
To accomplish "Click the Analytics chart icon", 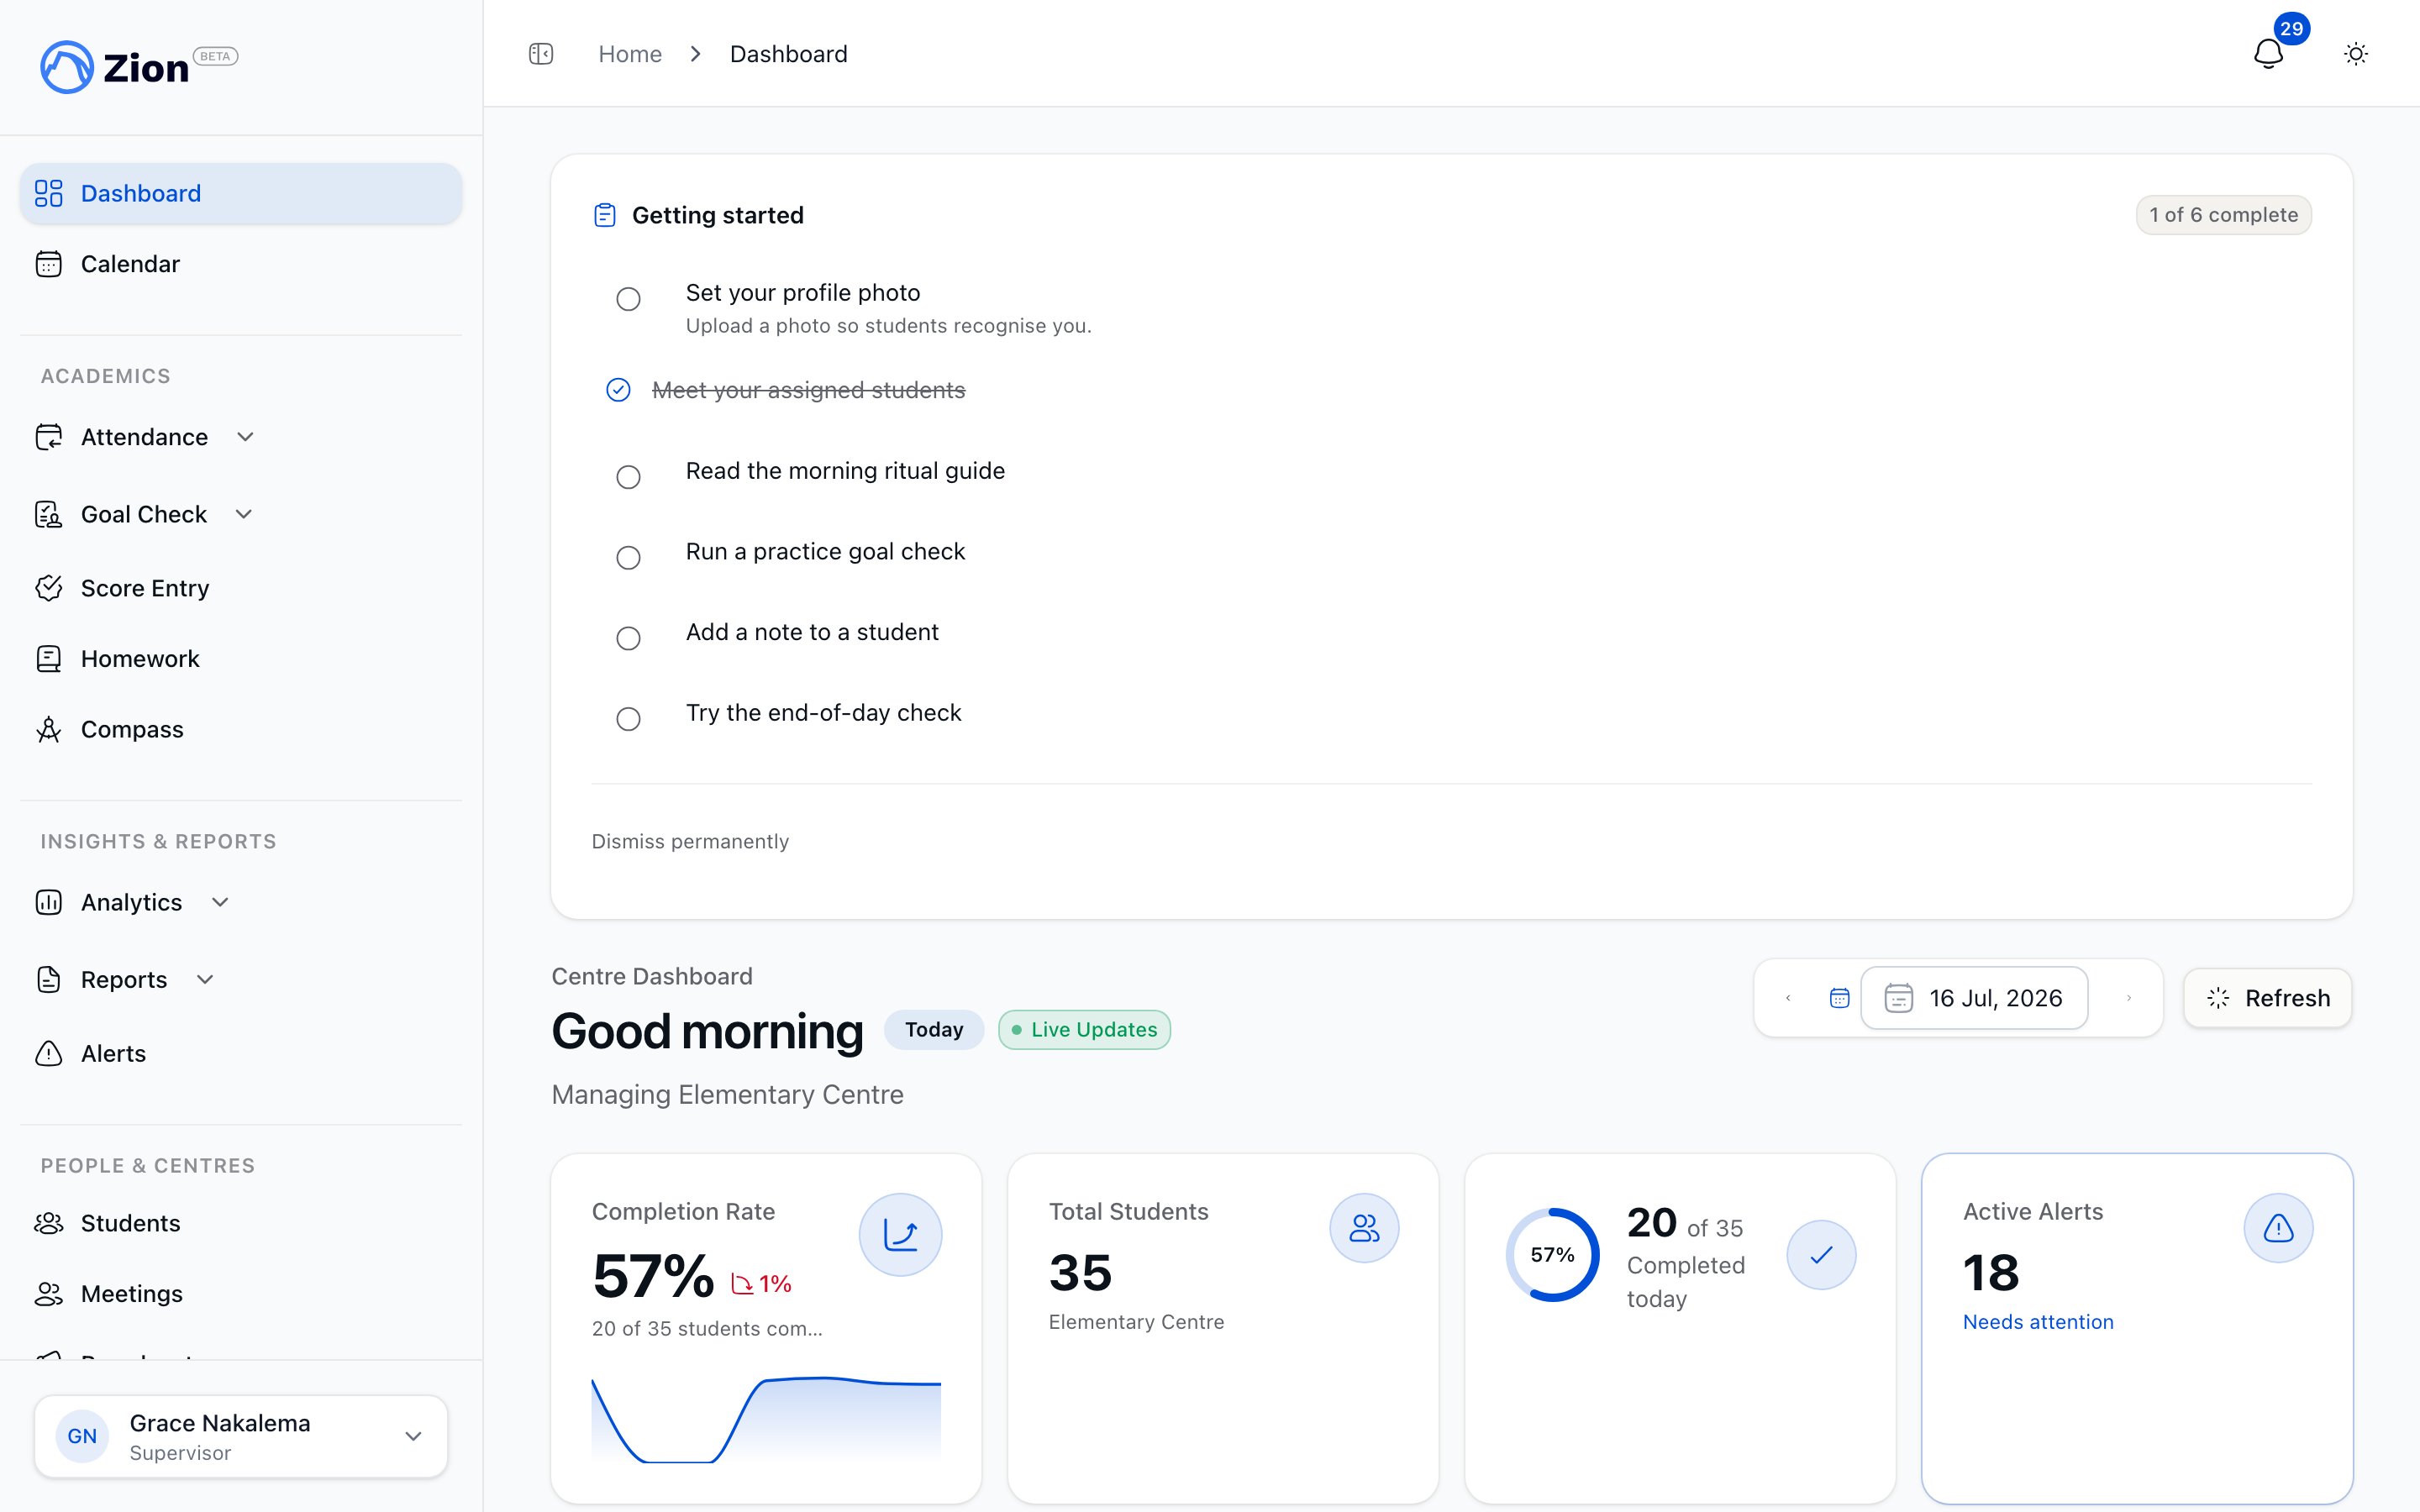I will 49,902.
